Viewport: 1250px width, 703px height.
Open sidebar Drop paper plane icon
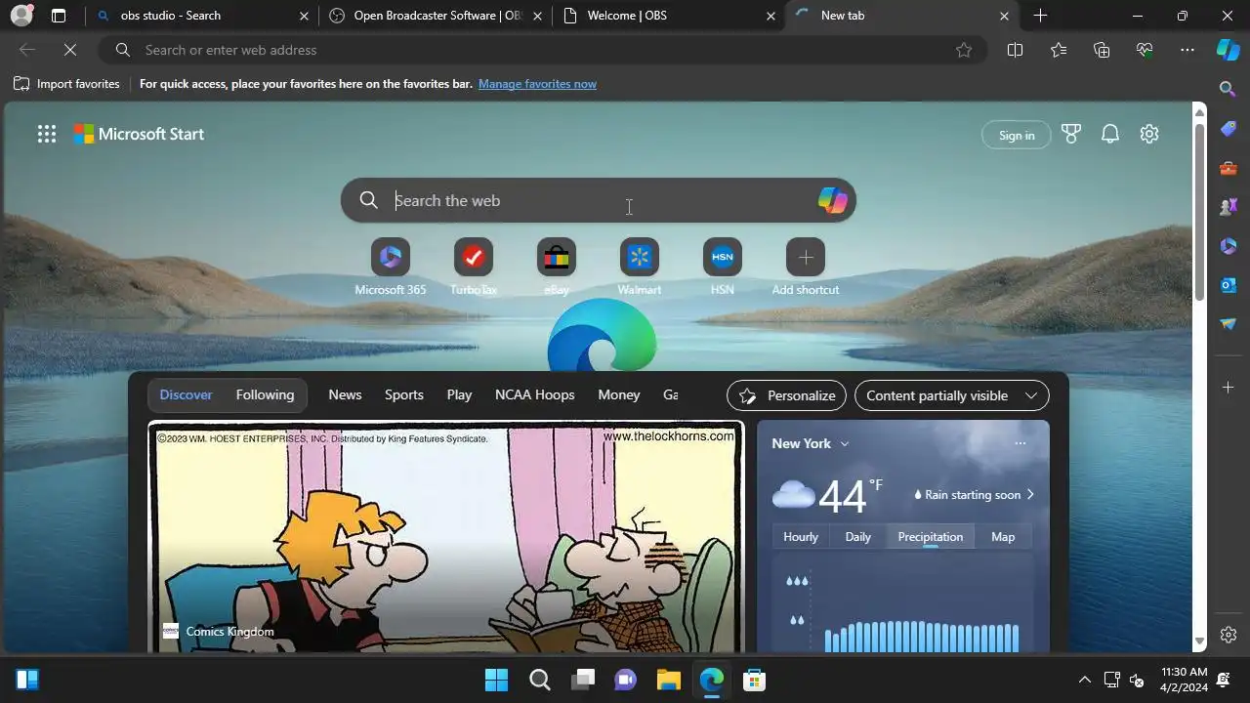[1229, 324]
